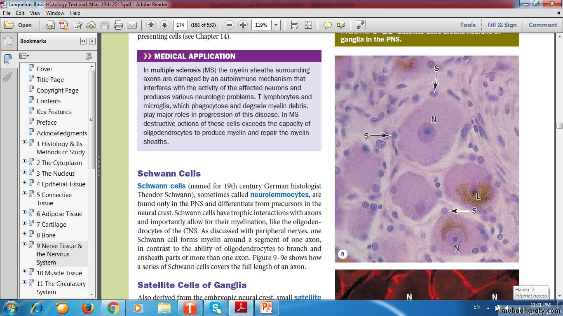Open the Fill & Sign pane

tap(502, 25)
